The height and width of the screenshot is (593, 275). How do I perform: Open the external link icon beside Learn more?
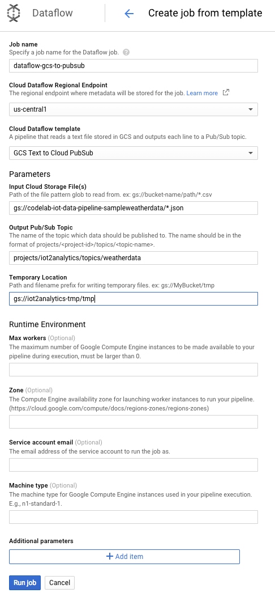(226, 92)
